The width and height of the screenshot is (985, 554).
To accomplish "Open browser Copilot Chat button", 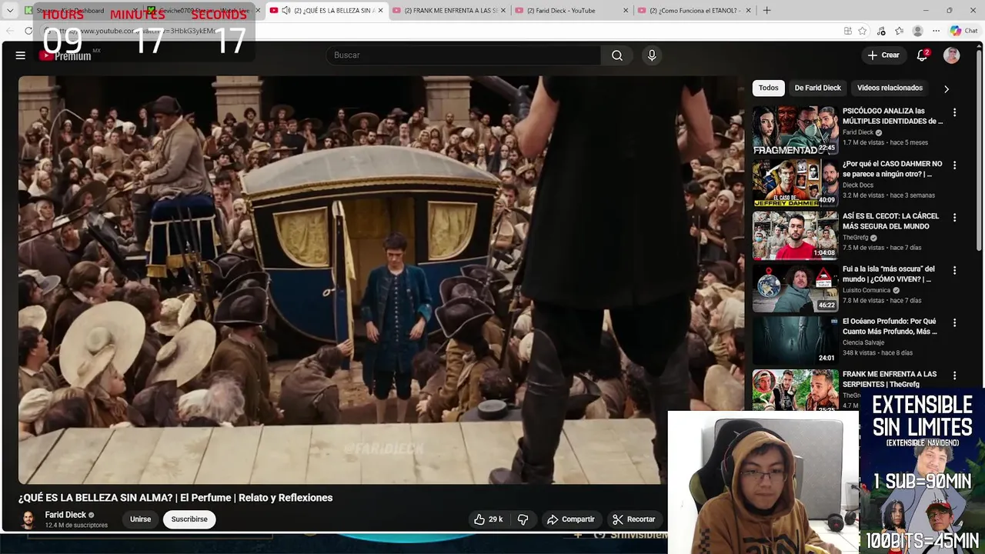I will click(x=964, y=31).
